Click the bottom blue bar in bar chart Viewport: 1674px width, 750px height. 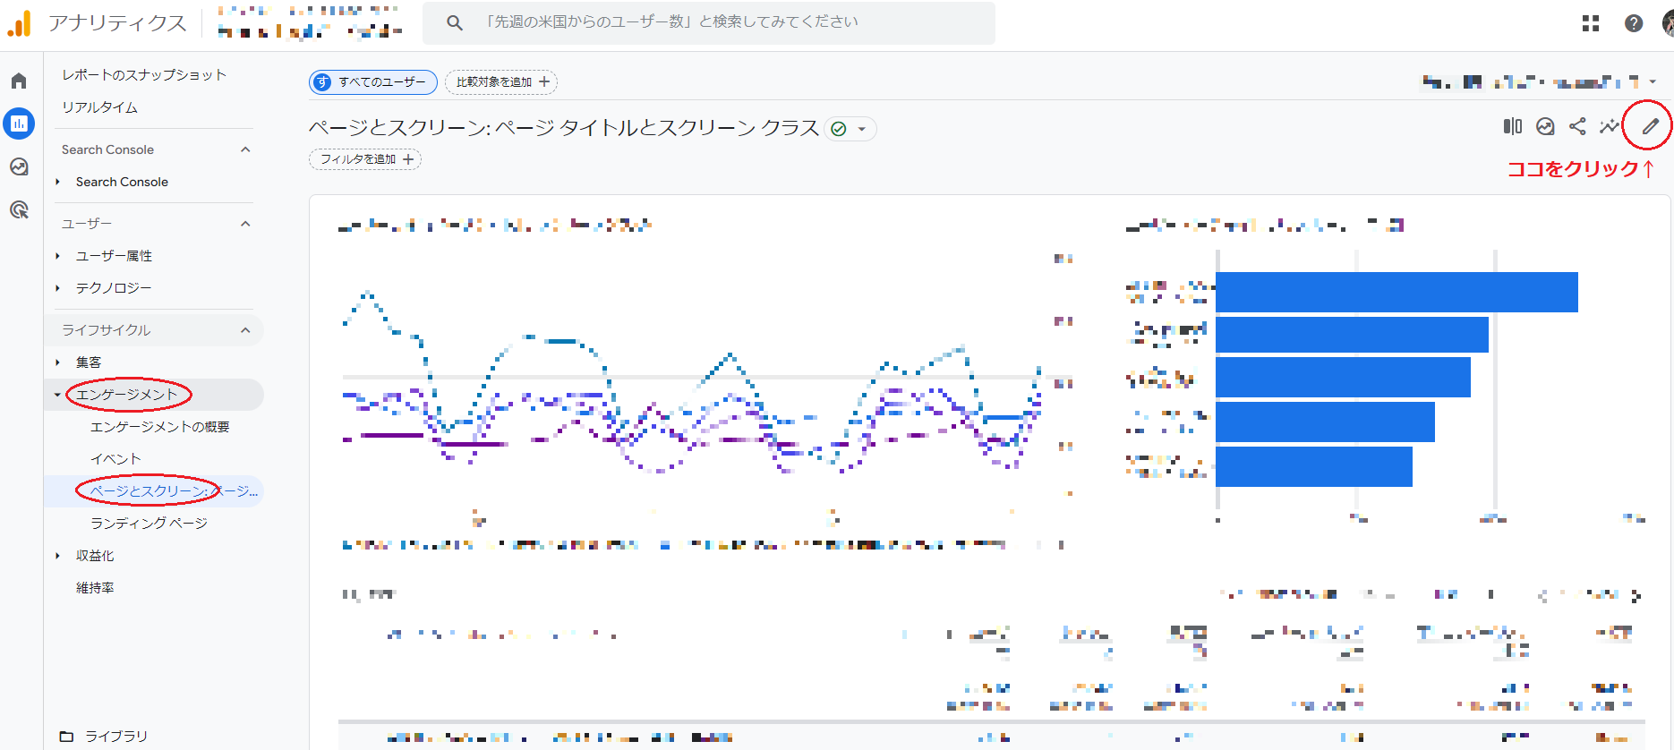click(1314, 466)
